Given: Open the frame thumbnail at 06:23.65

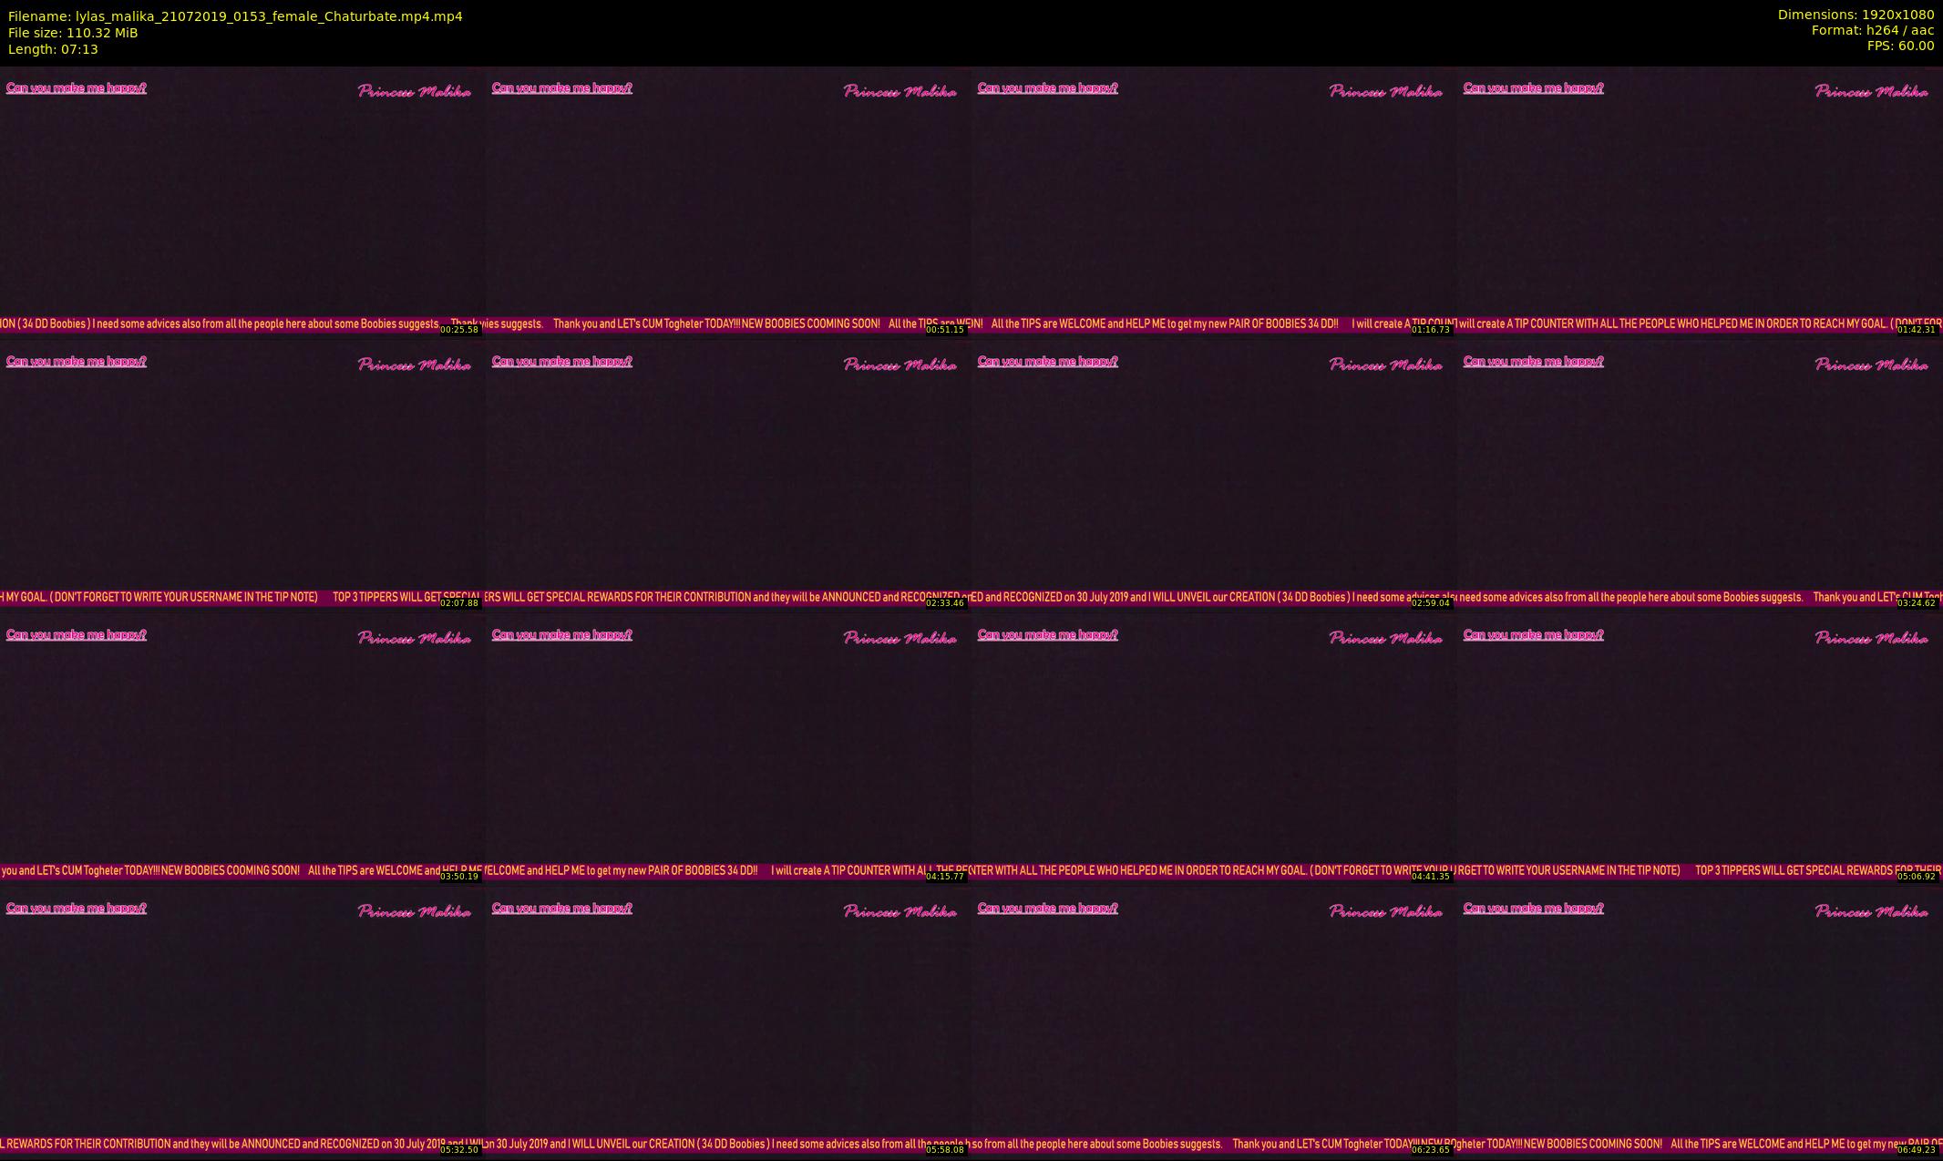Looking at the screenshot, I should click(x=1214, y=1022).
